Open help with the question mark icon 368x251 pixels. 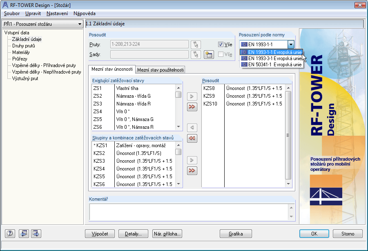pos(10,233)
